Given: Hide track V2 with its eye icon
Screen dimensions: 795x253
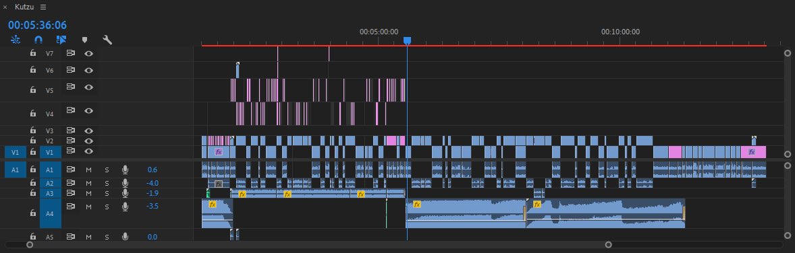Looking at the screenshot, I should 88,141.
